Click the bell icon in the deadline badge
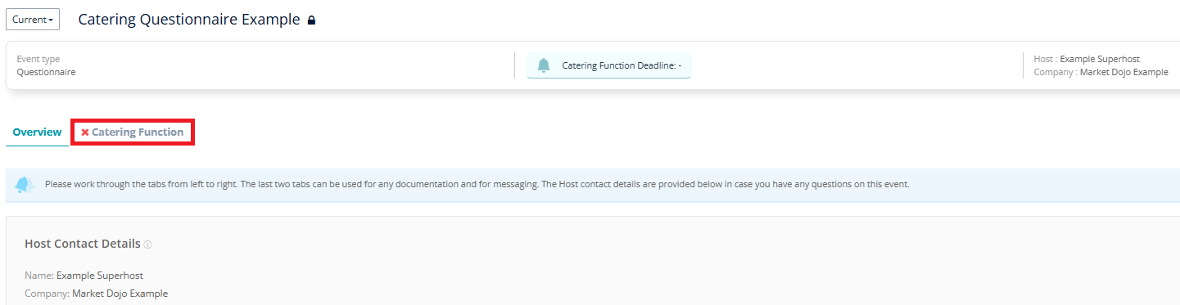 tap(543, 65)
